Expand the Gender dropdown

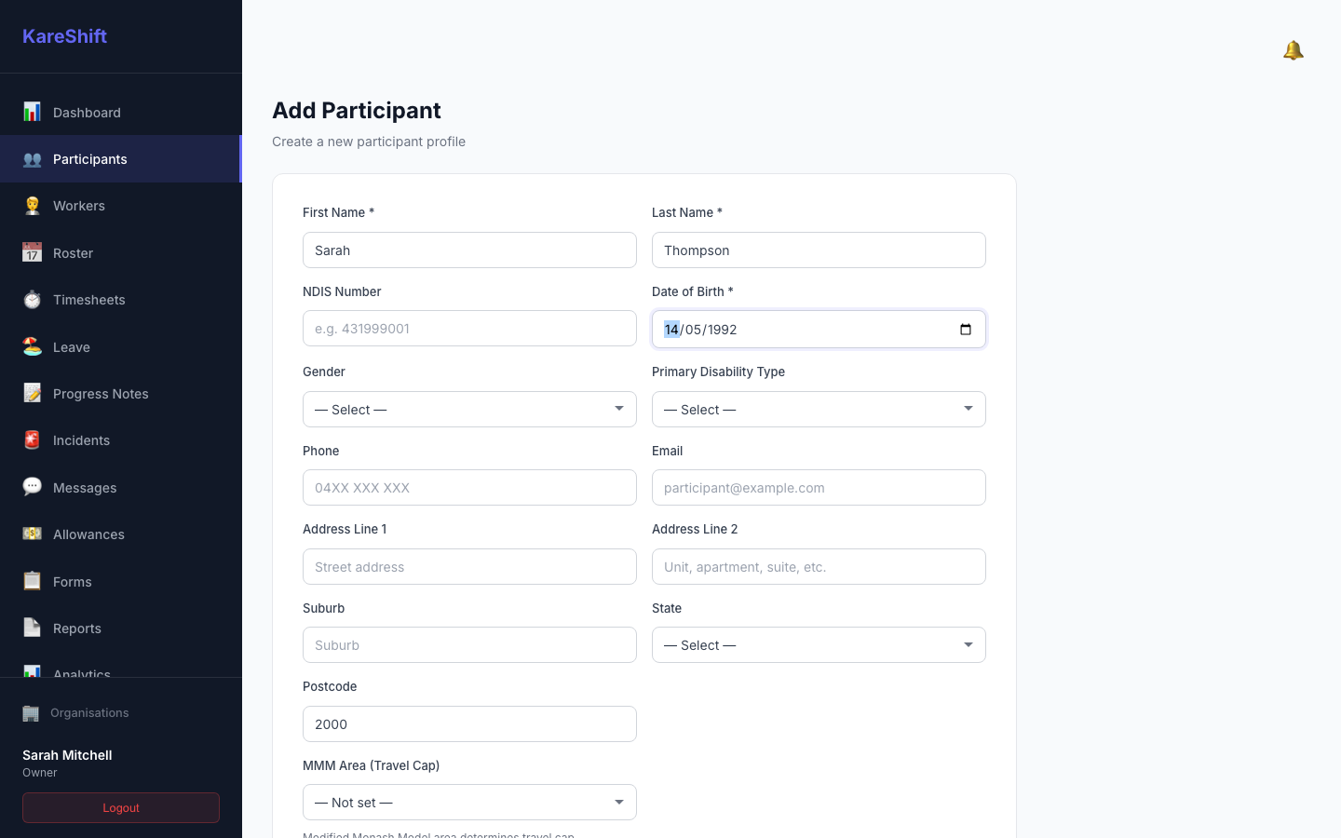pos(469,409)
